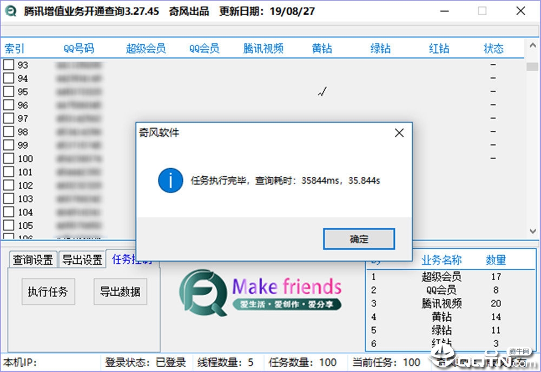The width and height of the screenshot is (541, 372).
Task: Close the 奇风软件 dialog with X
Action: click(399, 132)
